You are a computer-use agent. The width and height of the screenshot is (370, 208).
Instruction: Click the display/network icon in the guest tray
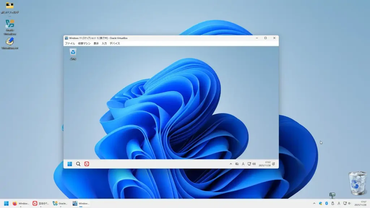249,164
